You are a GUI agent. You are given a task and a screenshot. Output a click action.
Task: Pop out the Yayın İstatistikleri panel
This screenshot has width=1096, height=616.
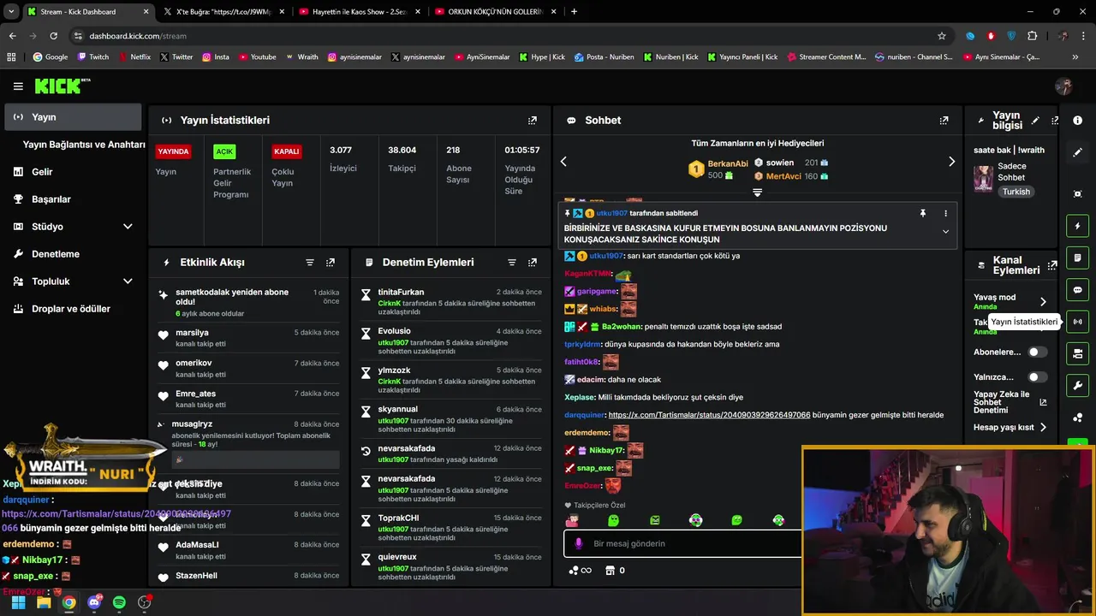(x=533, y=121)
